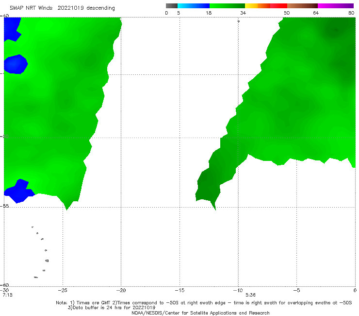Click the brown segment of the color bar
Screen dimensions: 359x316
[302, 6]
